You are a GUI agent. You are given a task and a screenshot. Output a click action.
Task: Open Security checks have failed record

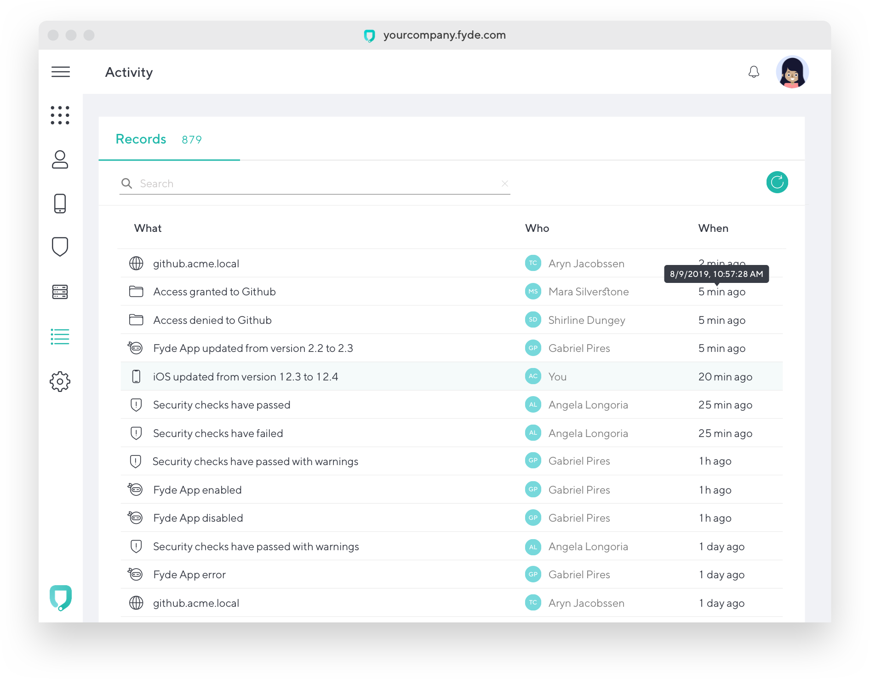pyautogui.click(x=218, y=433)
